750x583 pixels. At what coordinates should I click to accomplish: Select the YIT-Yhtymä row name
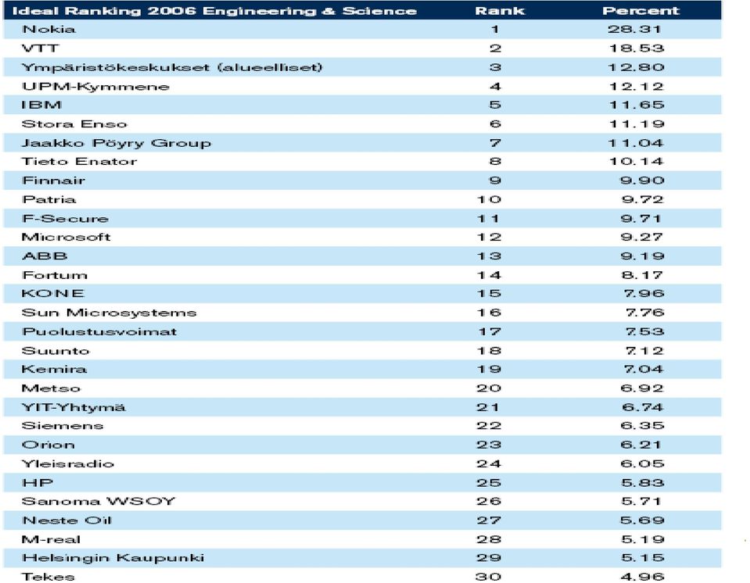tap(74, 407)
